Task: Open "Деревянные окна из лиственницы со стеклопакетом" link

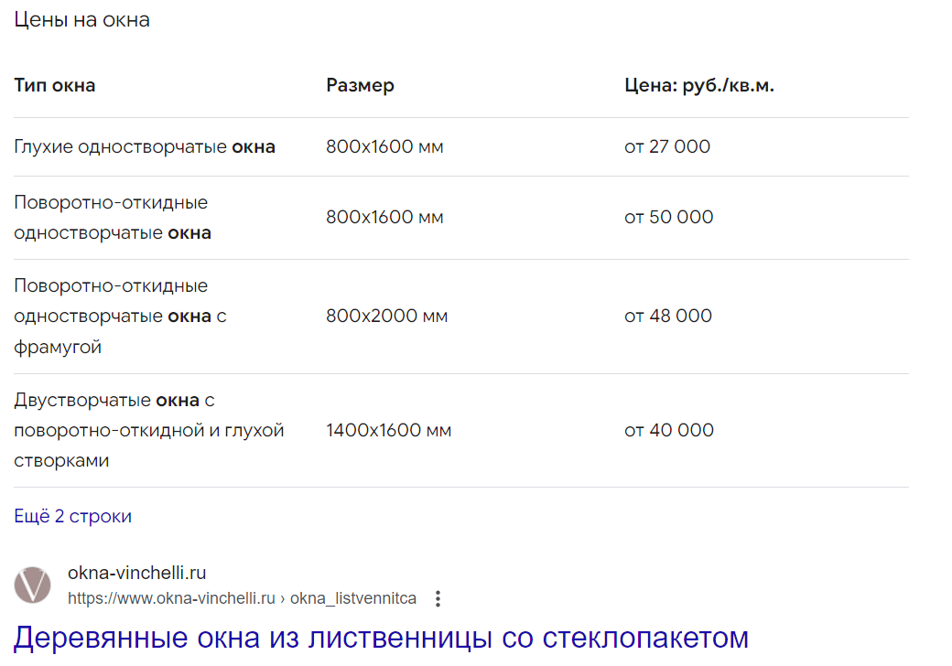Action: click(382, 638)
